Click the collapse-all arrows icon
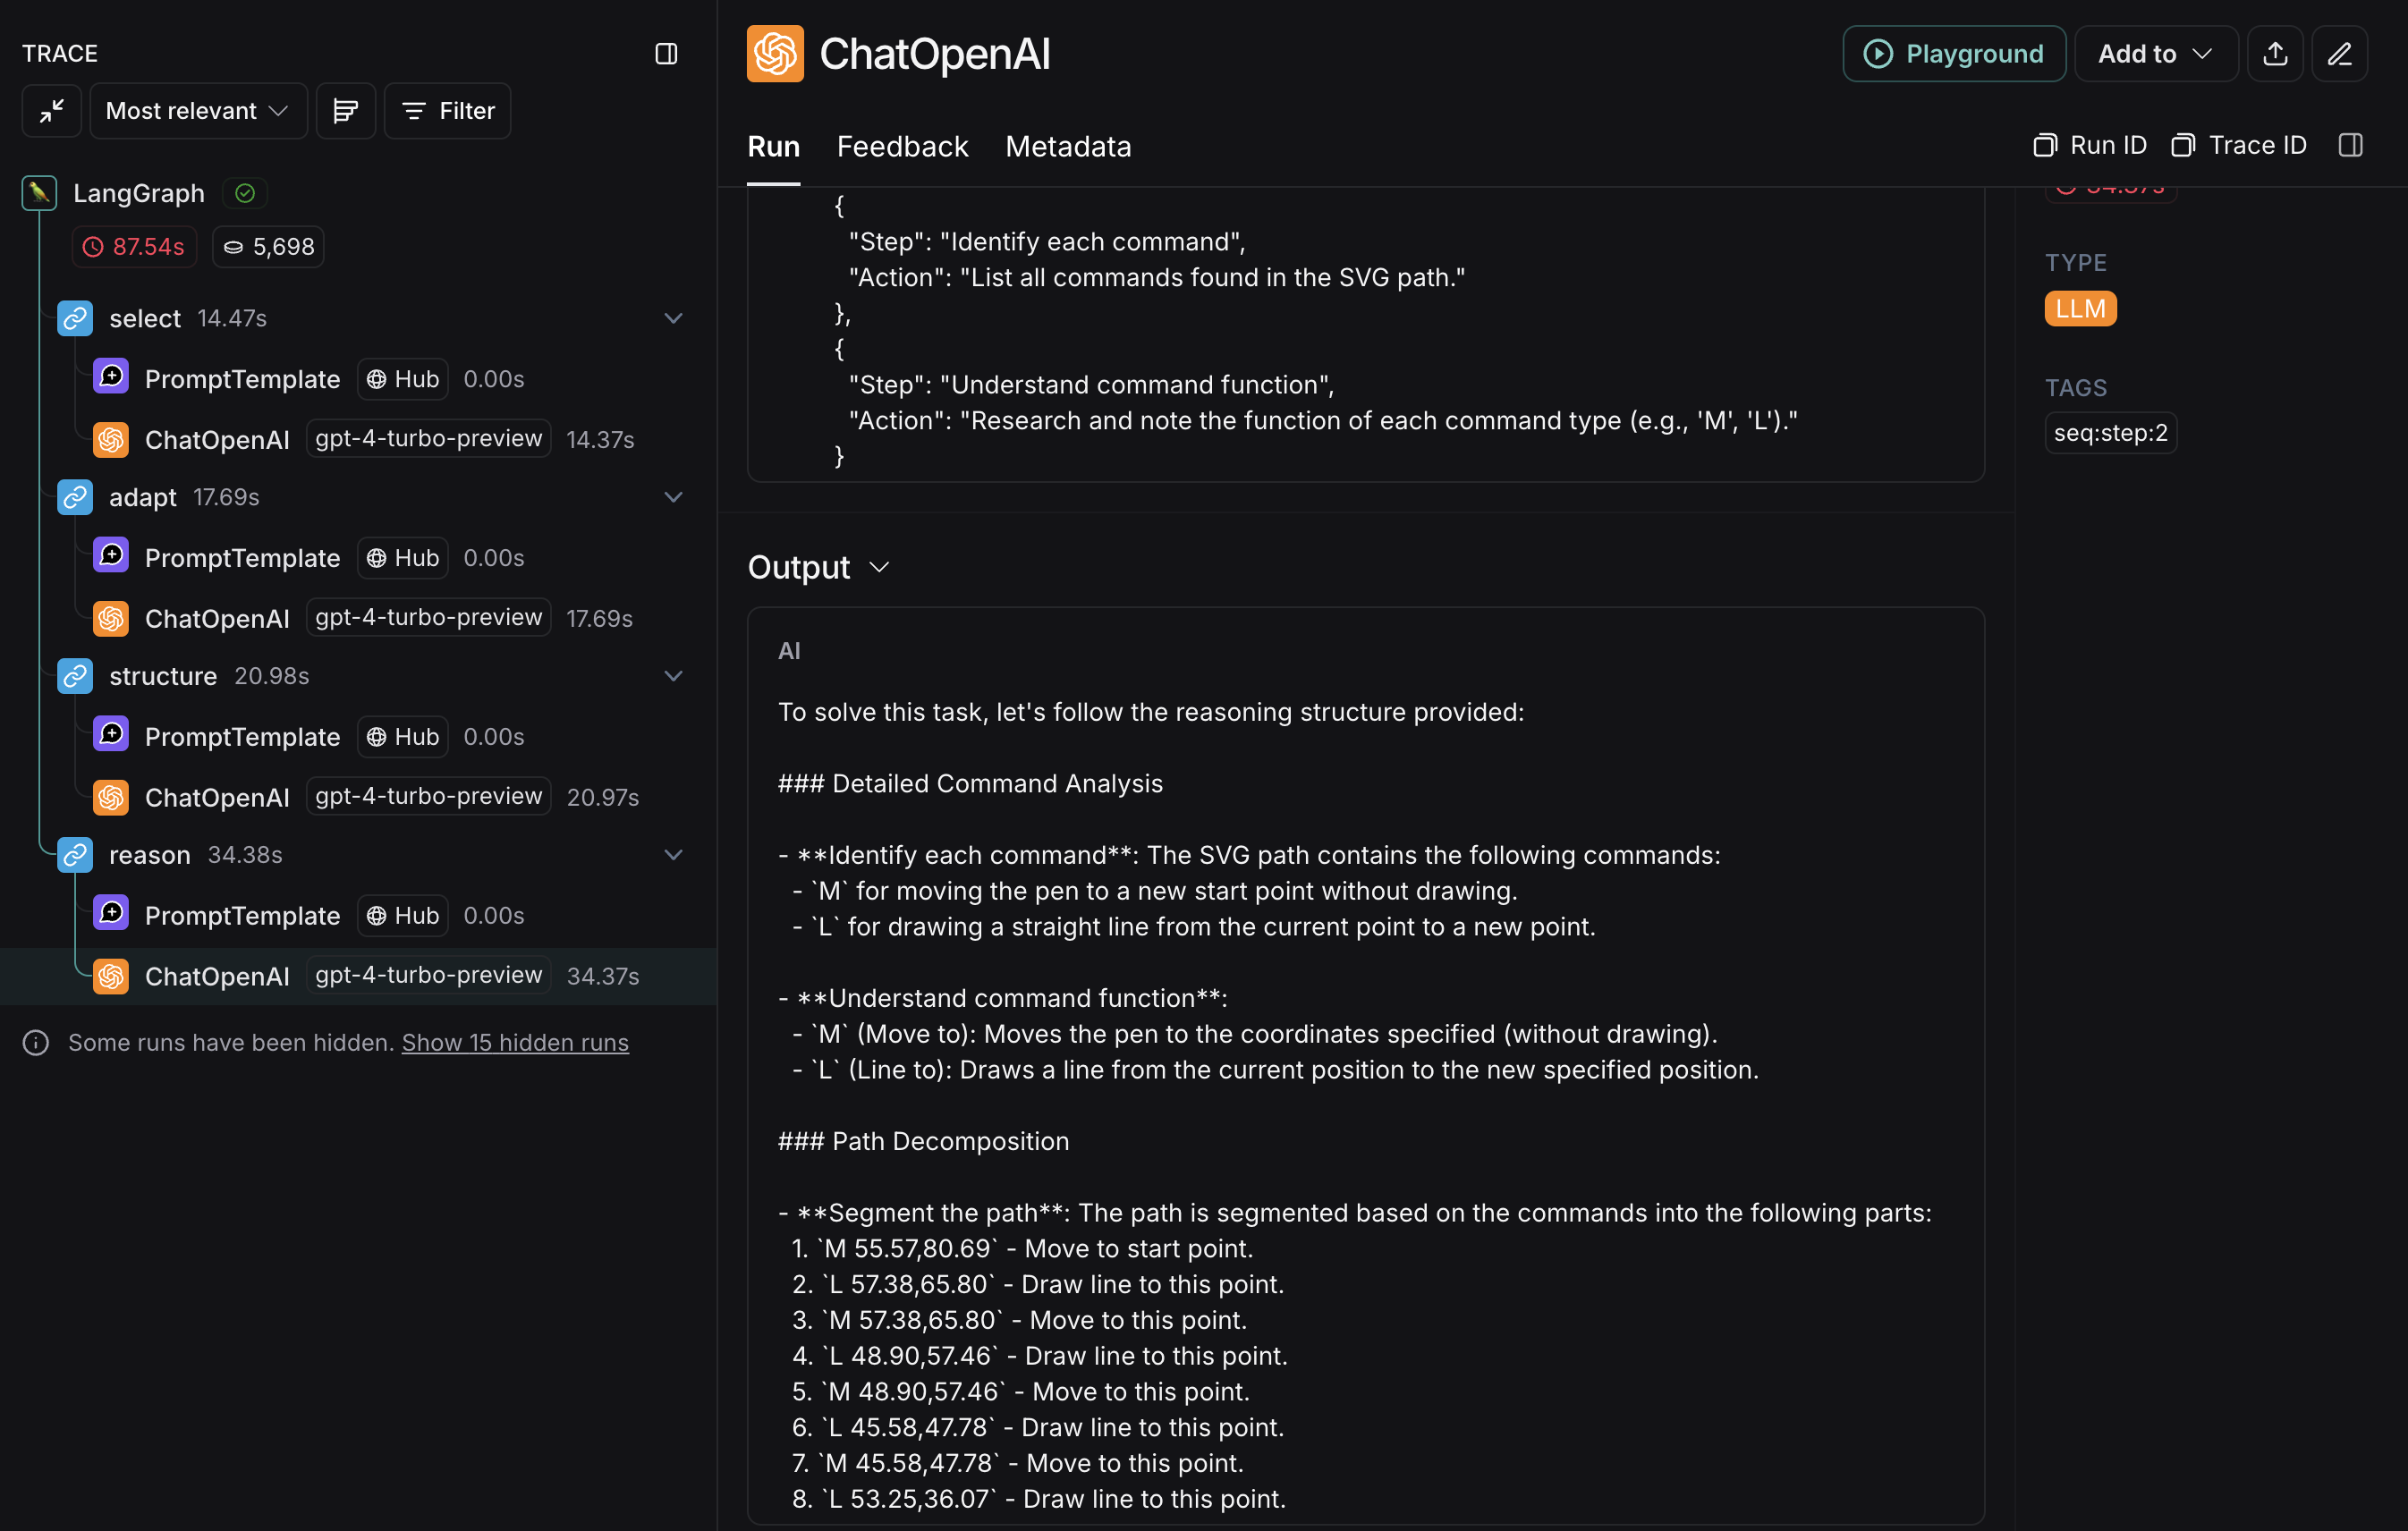 [52, 111]
